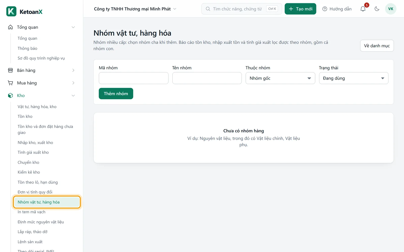
Task: Click the Thêm nhóm button
Action: tap(116, 93)
